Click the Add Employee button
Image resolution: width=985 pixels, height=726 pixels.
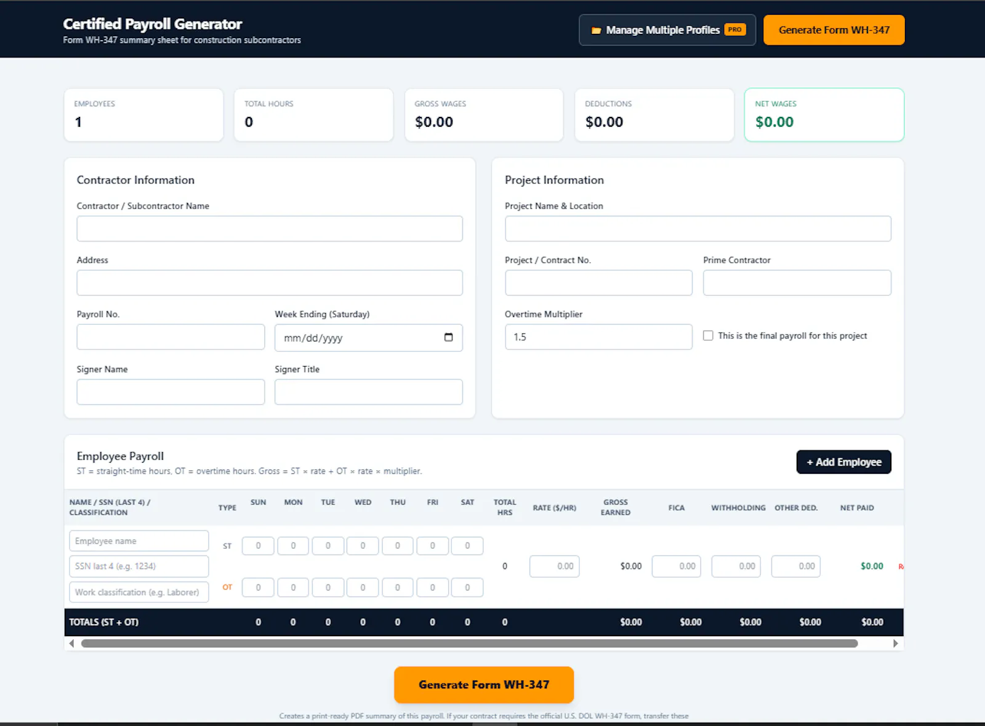844,462
